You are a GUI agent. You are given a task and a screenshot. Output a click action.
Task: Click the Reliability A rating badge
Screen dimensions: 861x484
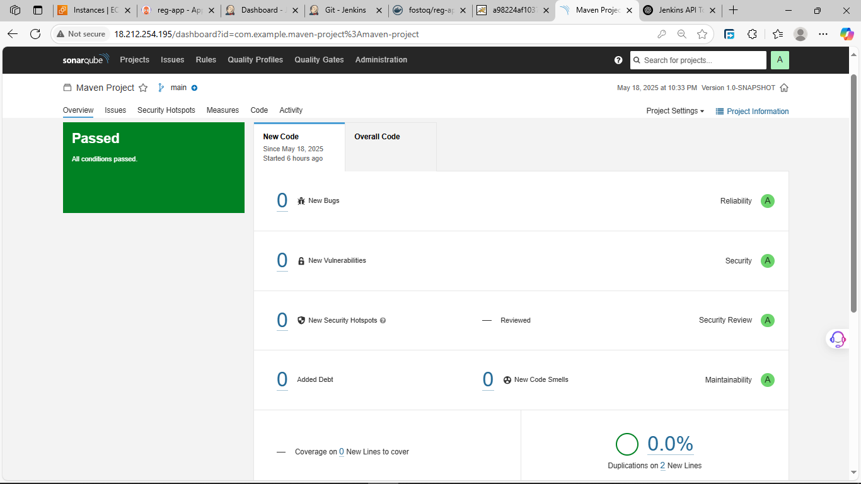click(767, 201)
